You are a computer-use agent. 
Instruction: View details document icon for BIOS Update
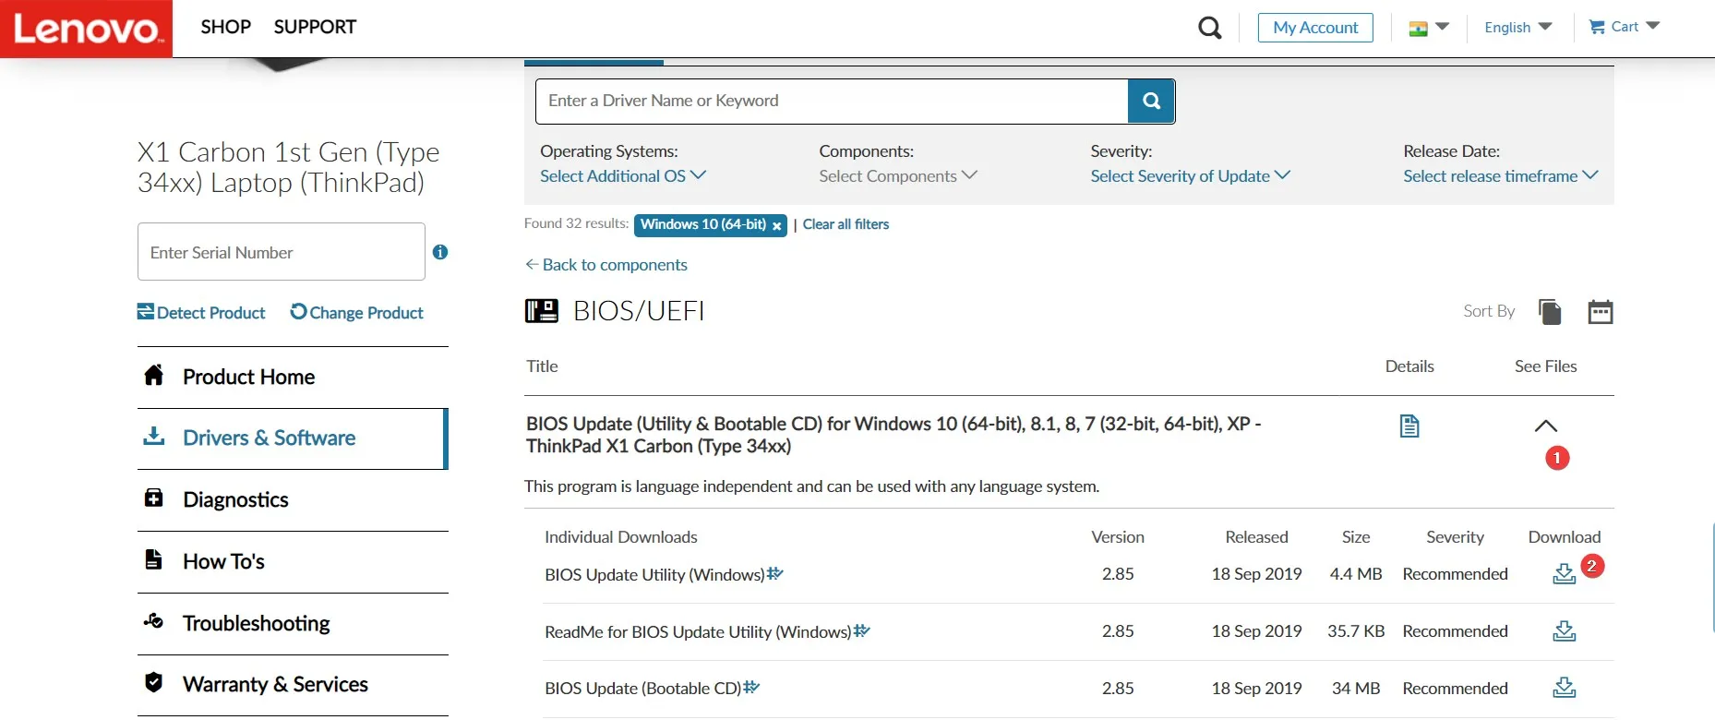tap(1409, 426)
